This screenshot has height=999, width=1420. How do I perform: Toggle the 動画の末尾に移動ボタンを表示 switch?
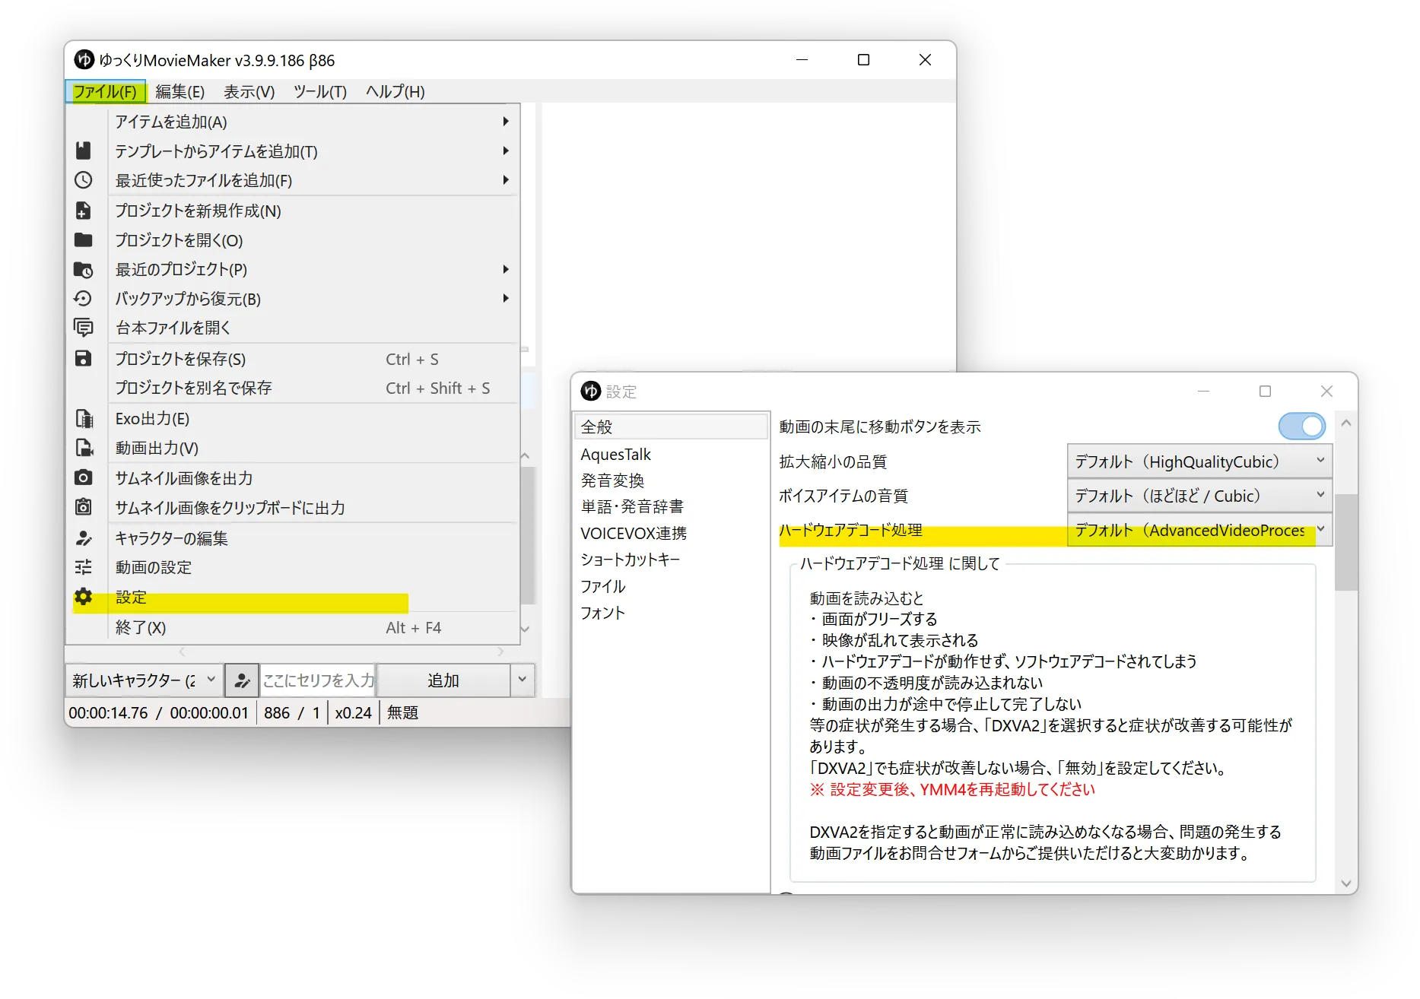coord(1302,427)
